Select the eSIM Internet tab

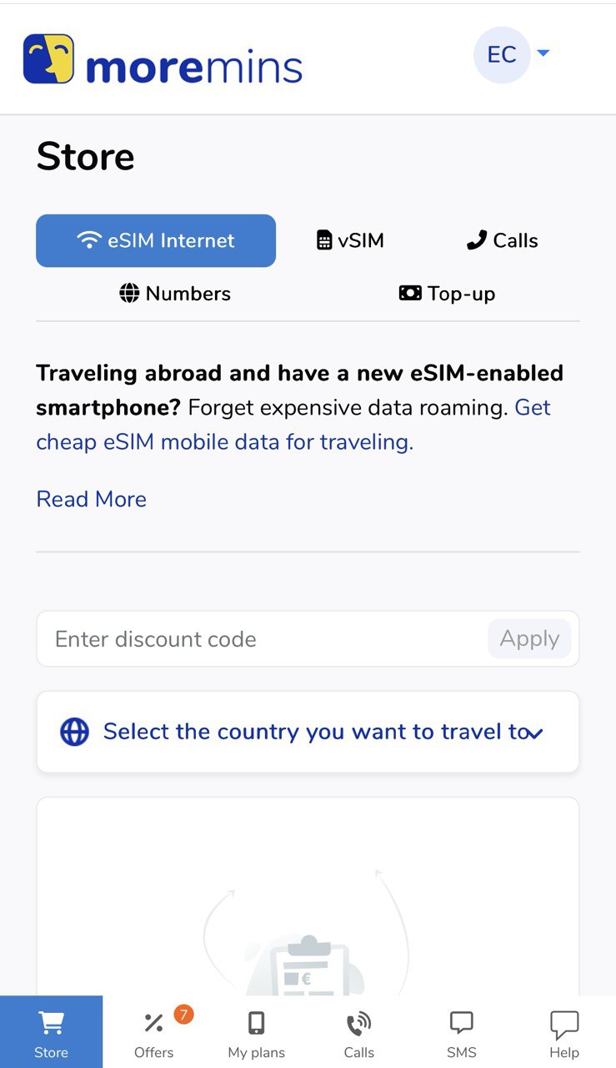tap(156, 241)
